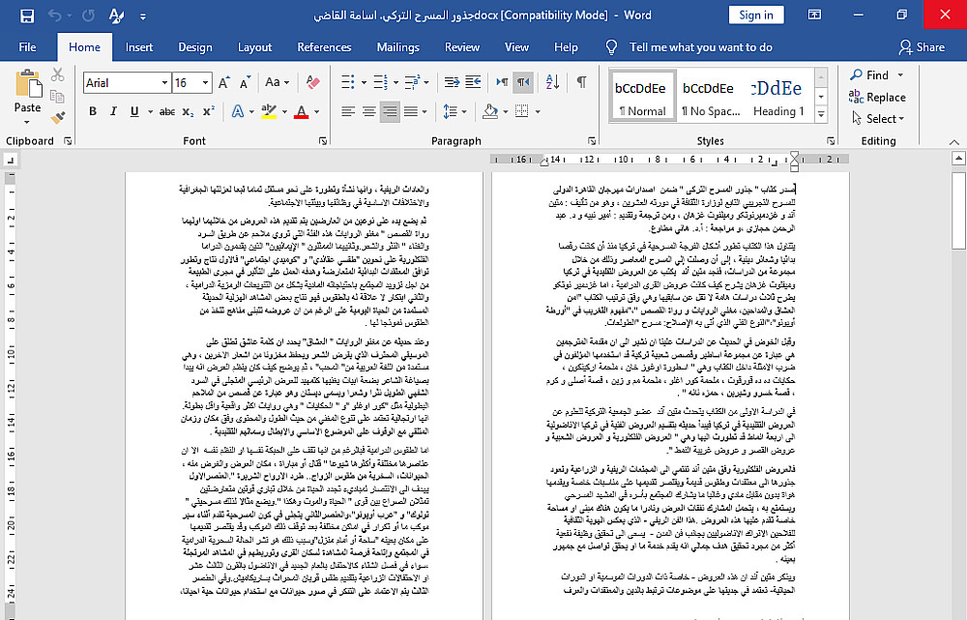Image resolution: width=967 pixels, height=620 pixels.
Task: Click the Tell me what you want to do field
Action: (700, 46)
